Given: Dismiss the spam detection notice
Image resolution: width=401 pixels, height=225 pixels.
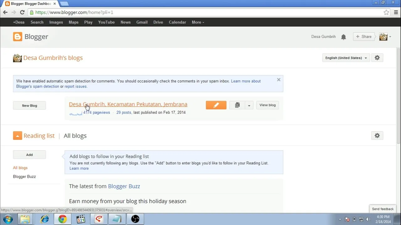Looking at the screenshot, I should 279,80.
